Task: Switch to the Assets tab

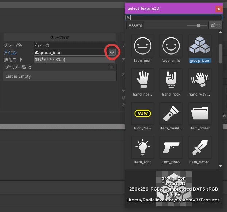Action: point(135,25)
